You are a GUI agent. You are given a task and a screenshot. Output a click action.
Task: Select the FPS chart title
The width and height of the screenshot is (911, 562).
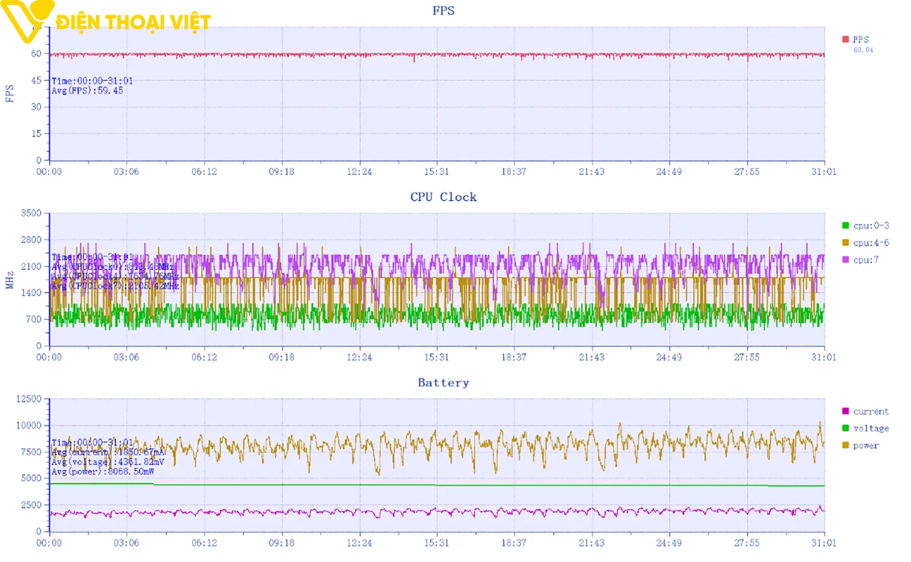click(443, 11)
